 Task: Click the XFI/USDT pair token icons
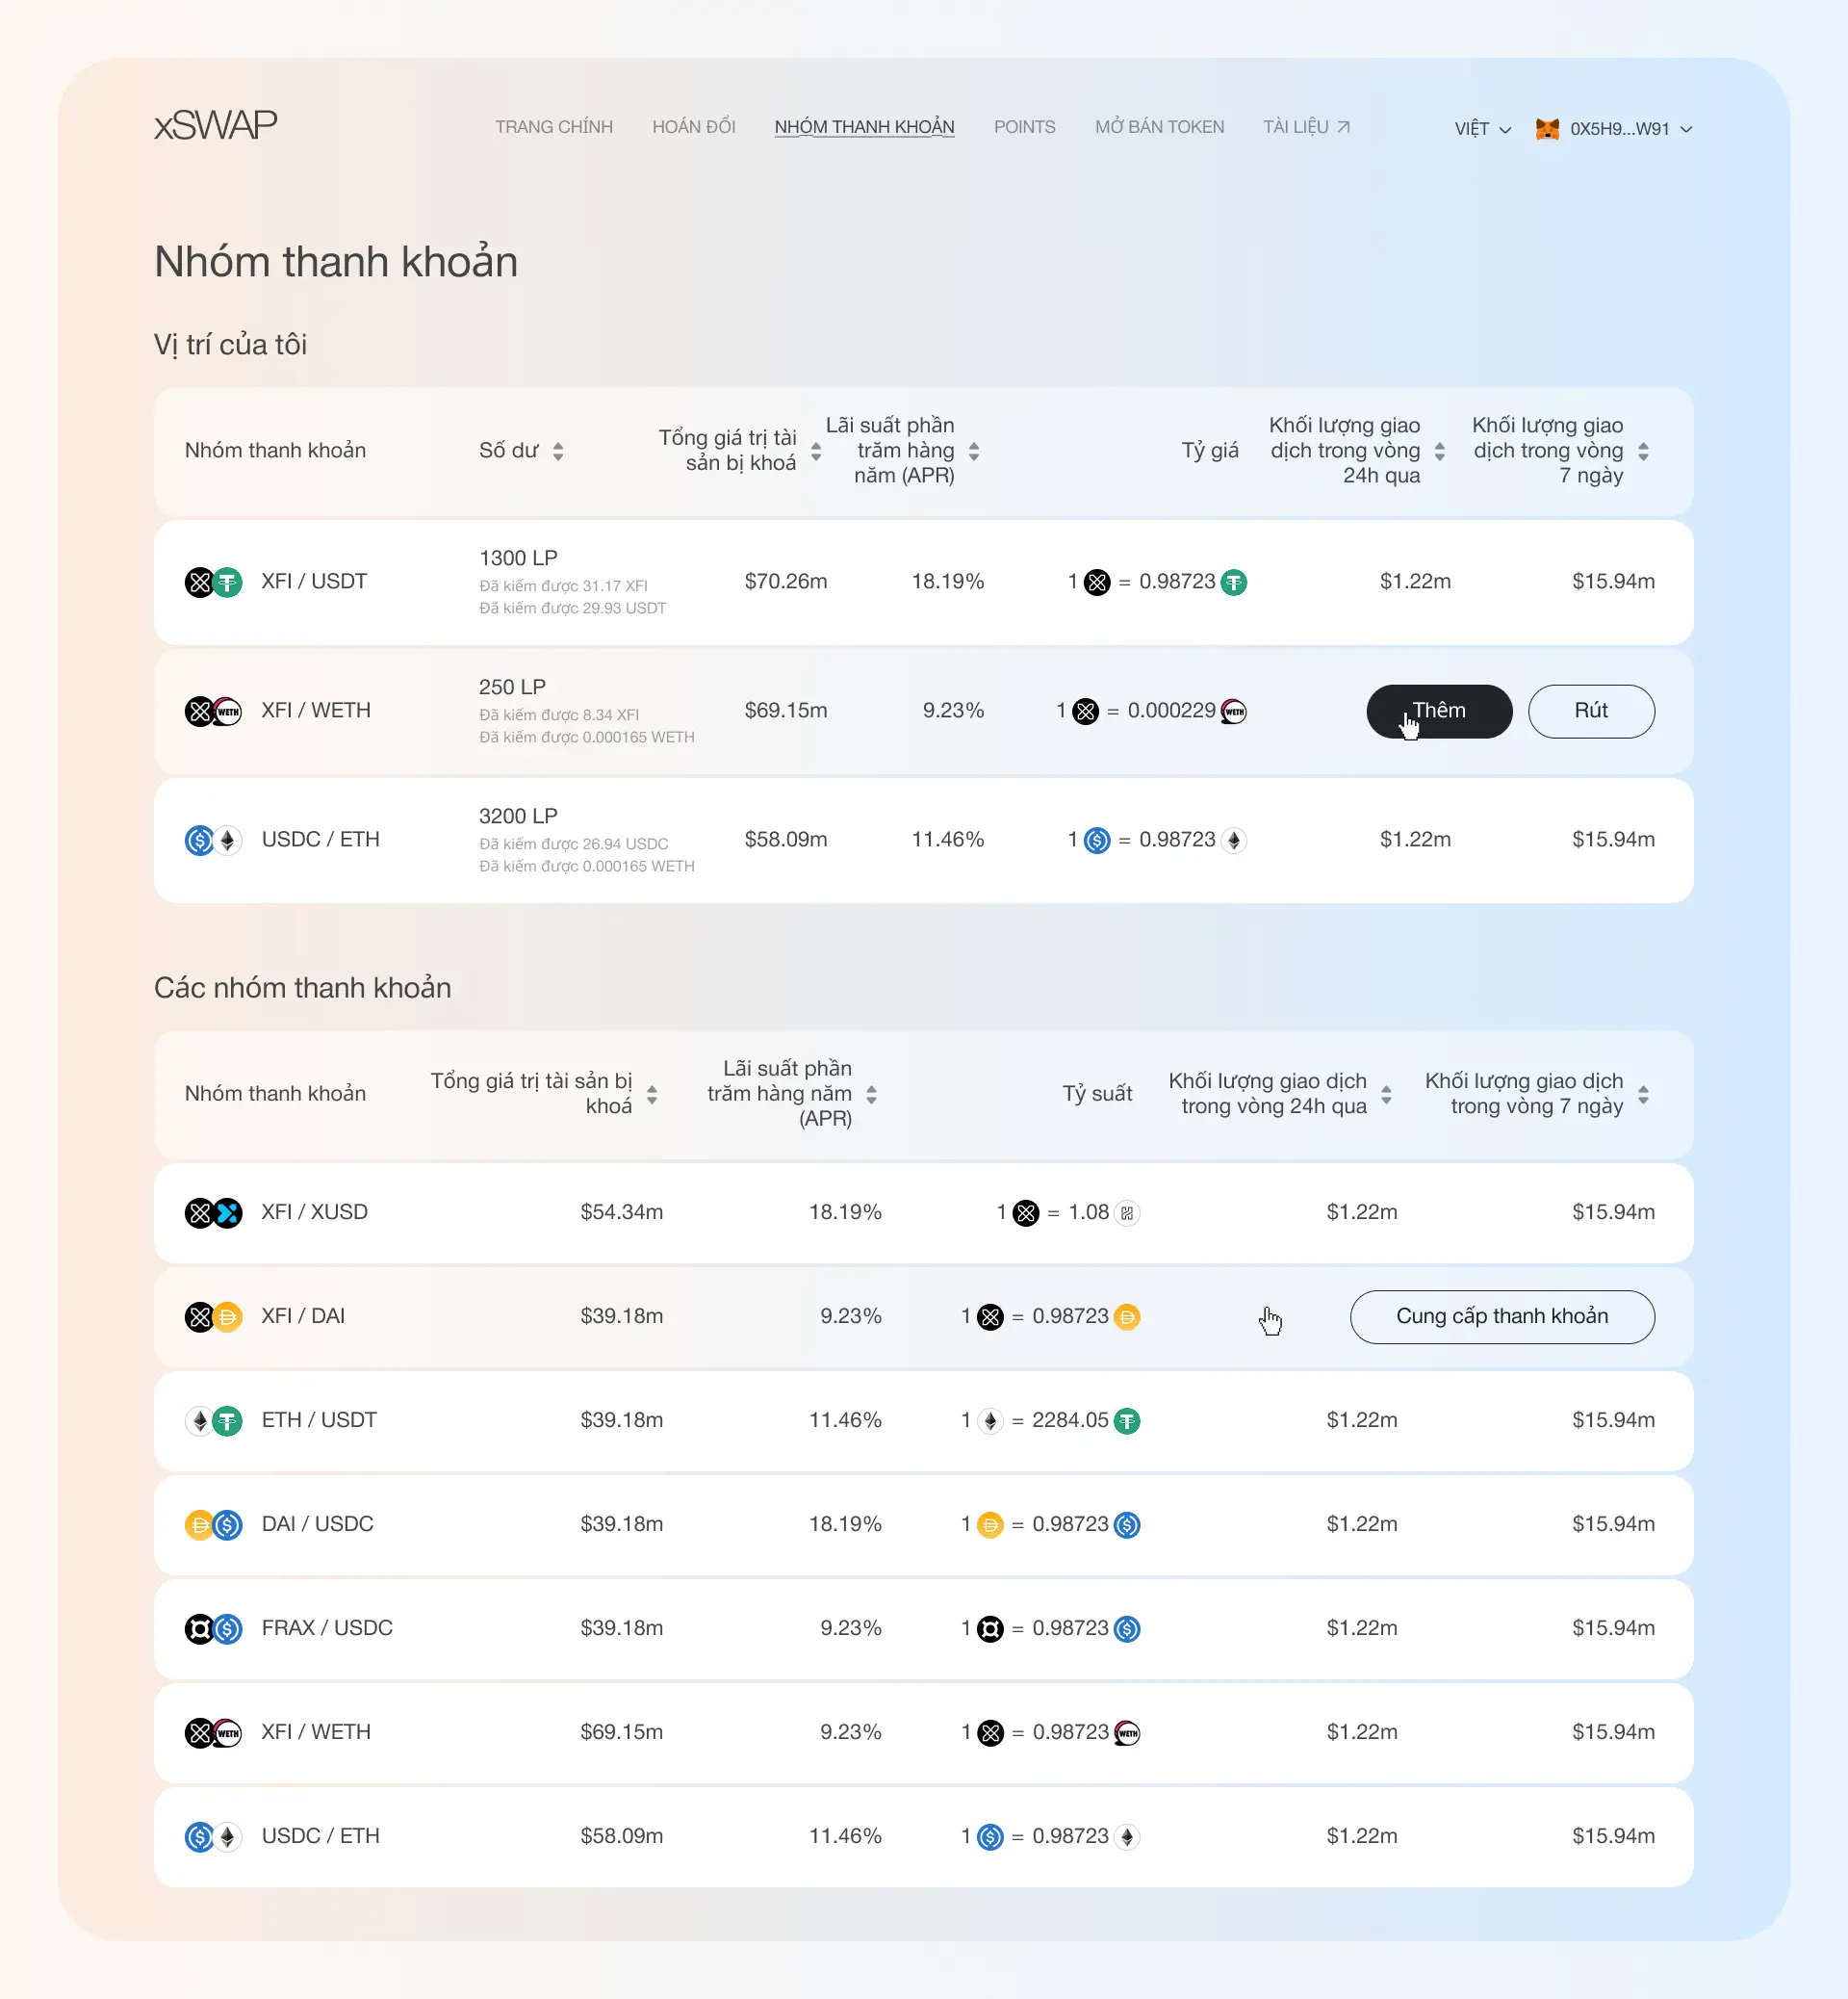213,582
